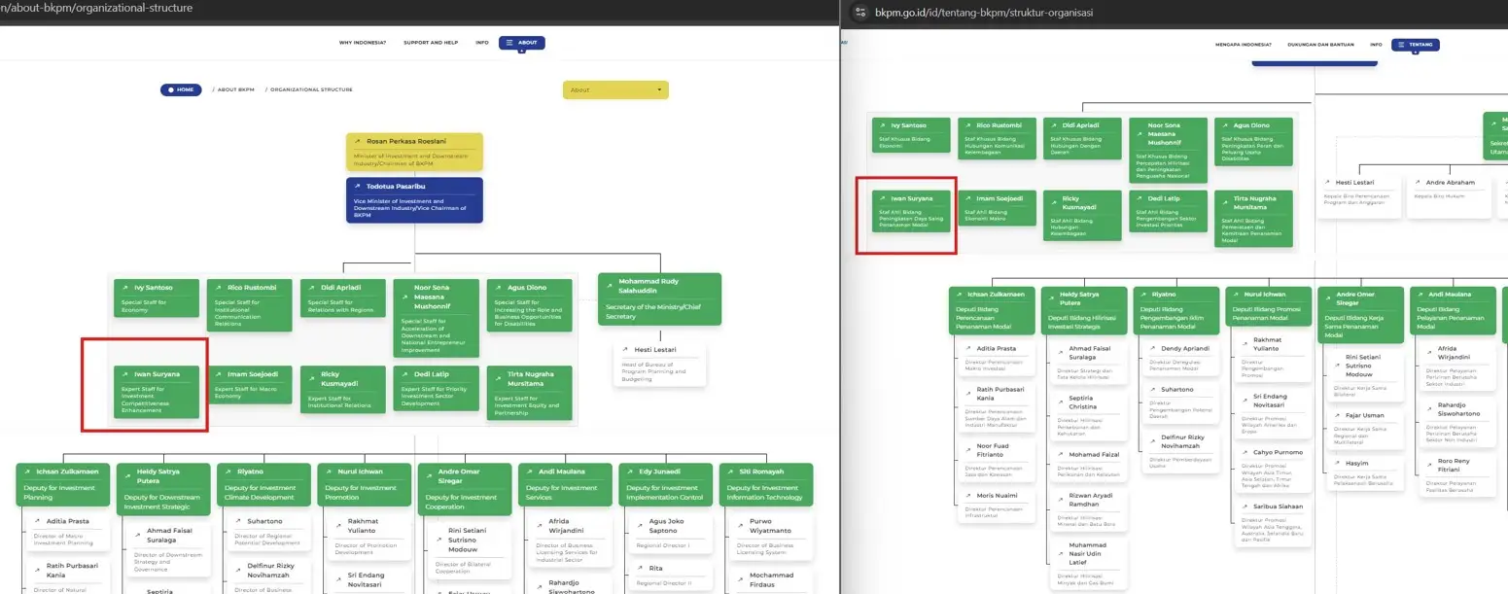1508x594 pixels.
Task: Click arrow icon on left Agus Diono card
Action: tap(498, 288)
